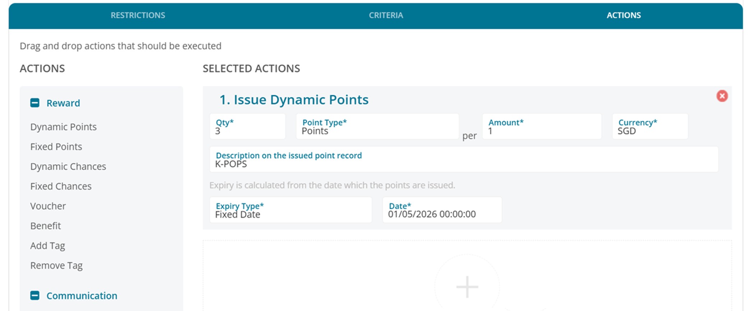The image size is (749, 311).
Task: Click the Communication section heading
Action: coord(82,296)
